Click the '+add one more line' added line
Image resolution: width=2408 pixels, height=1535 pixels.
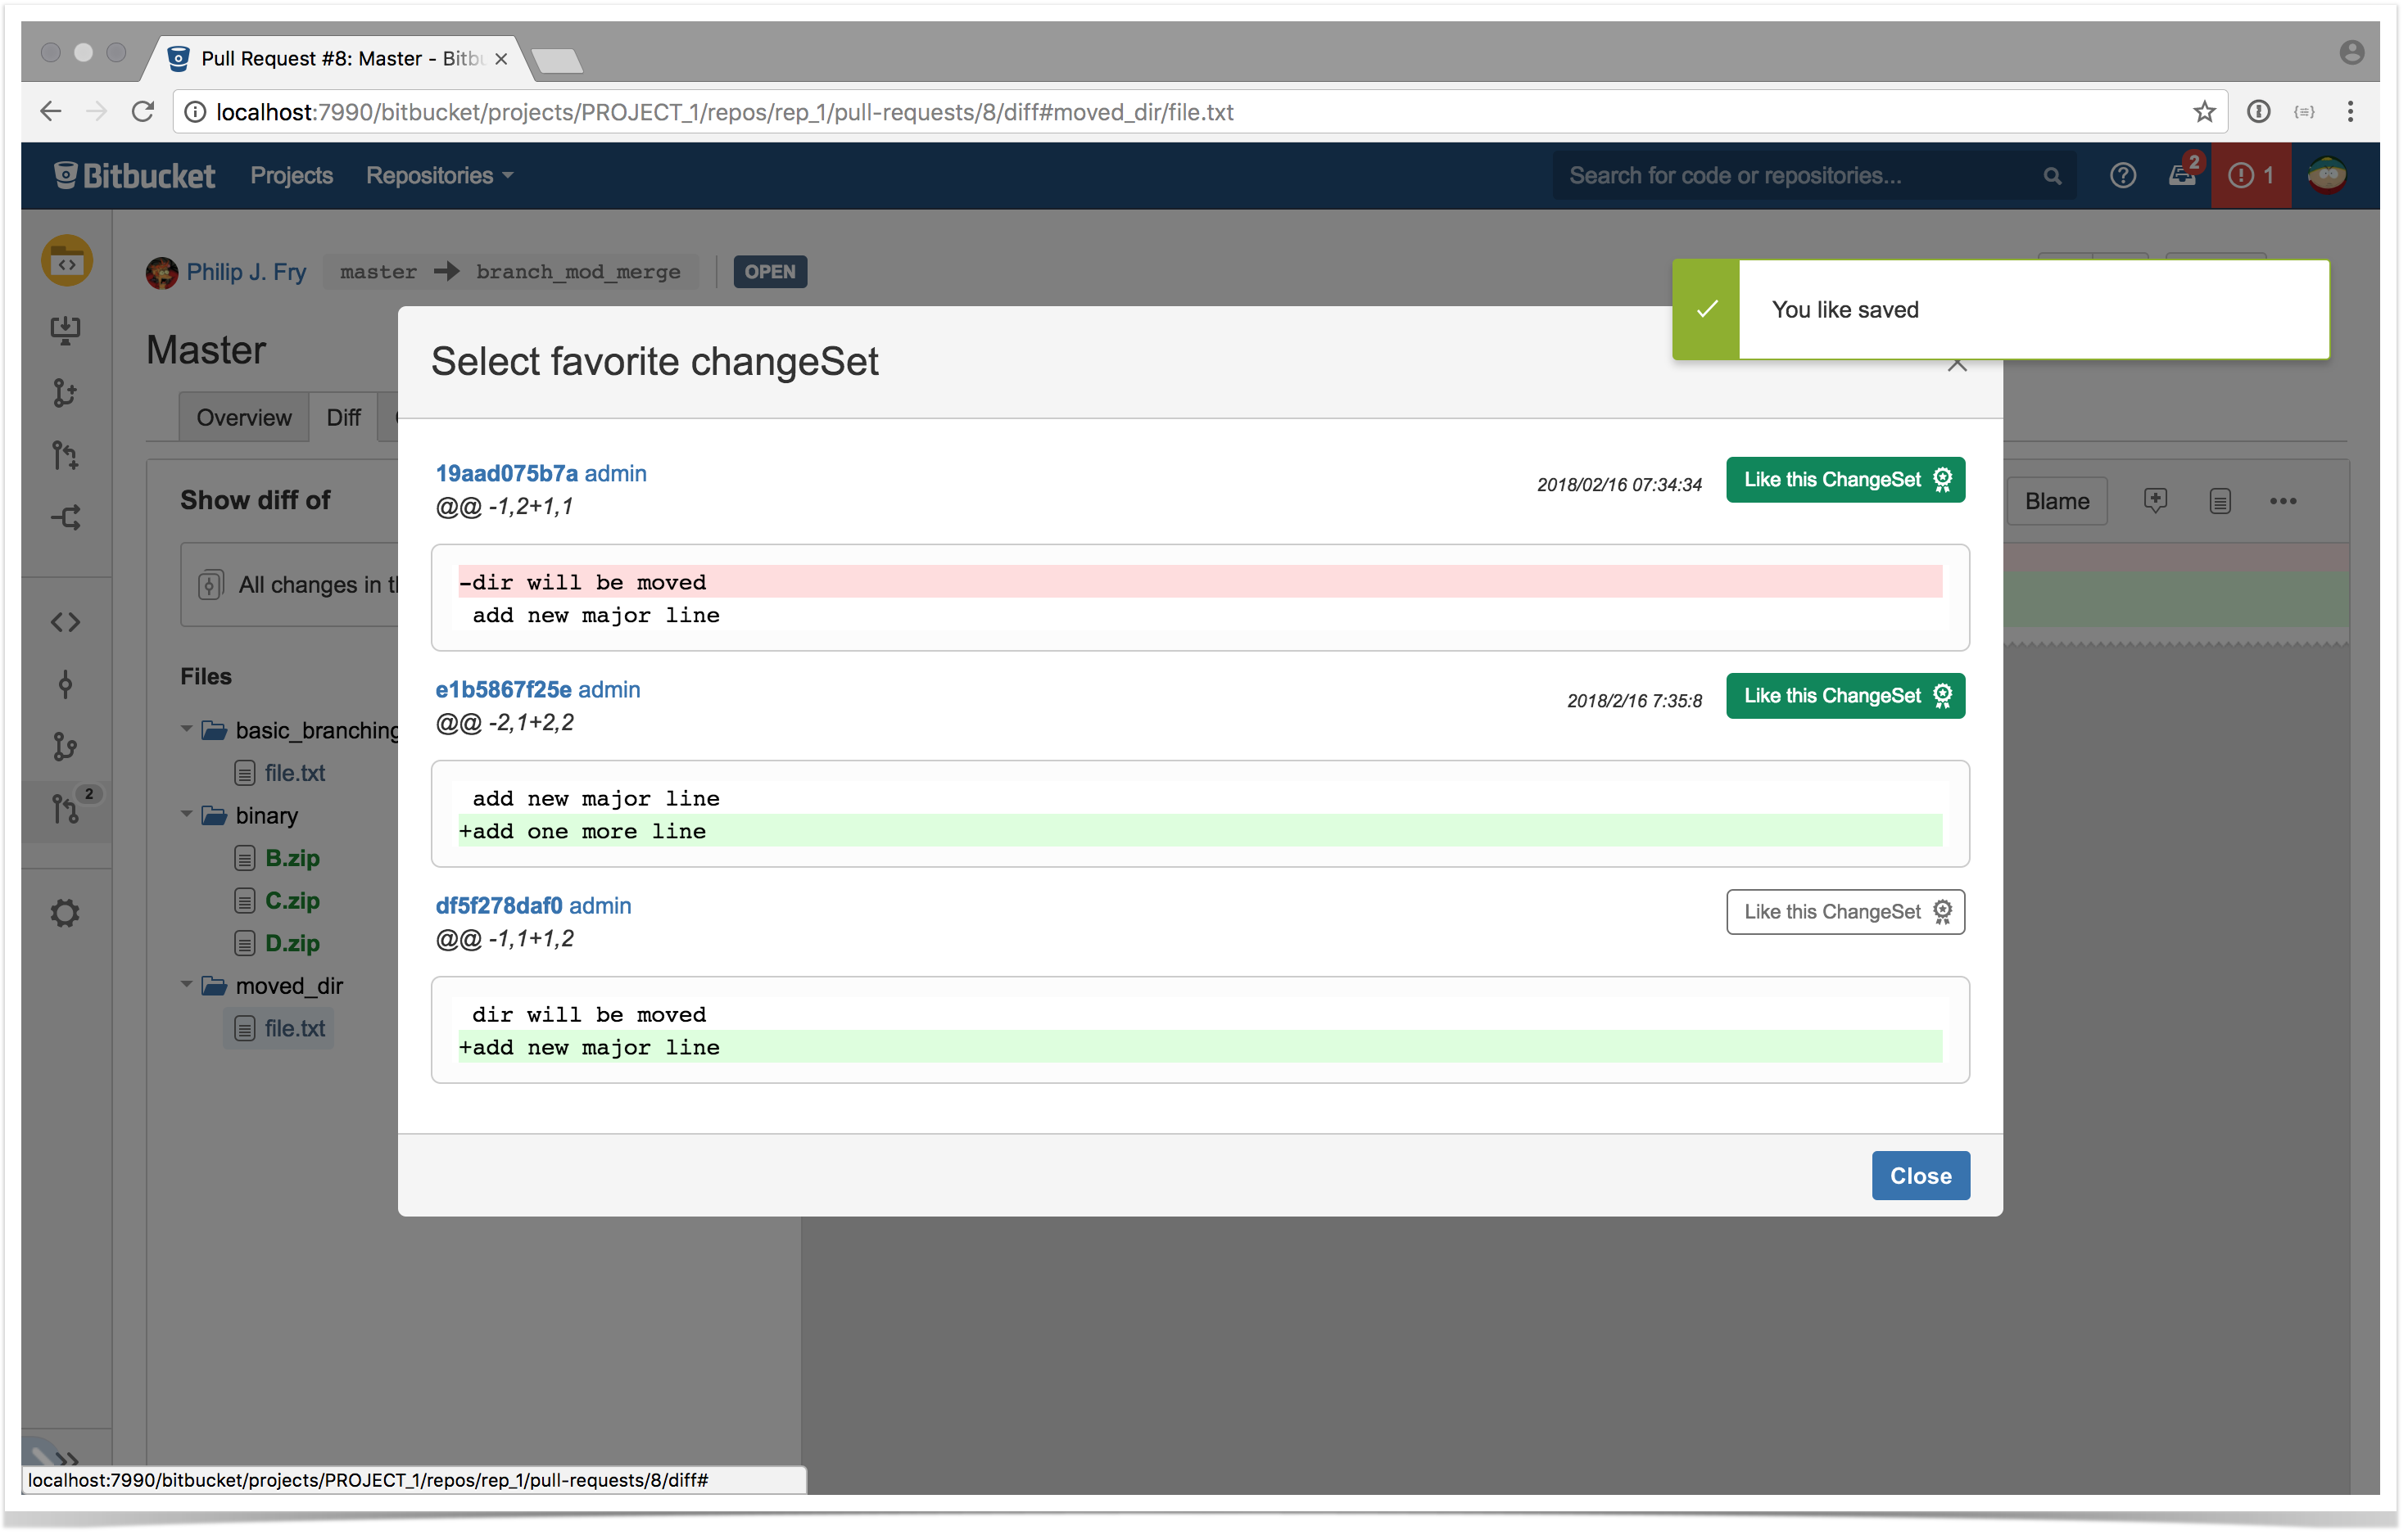1200,832
